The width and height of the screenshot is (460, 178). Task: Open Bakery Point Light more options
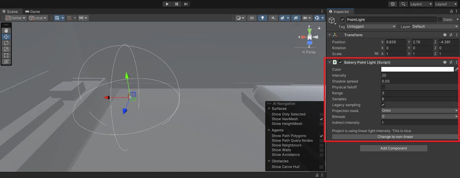[457, 62]
